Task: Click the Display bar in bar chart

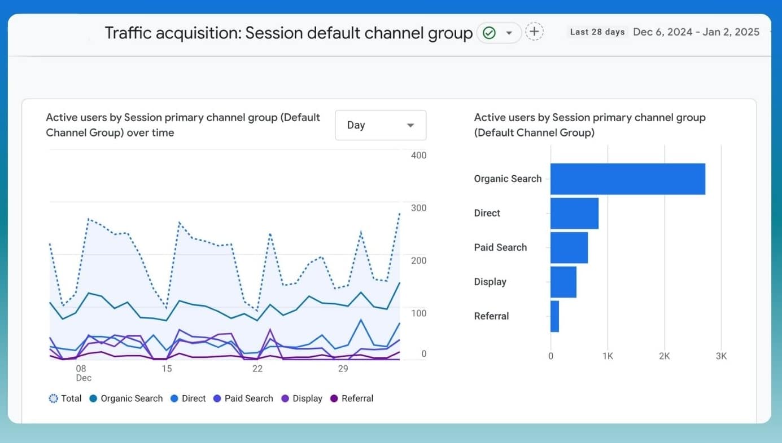Action: tap(563, 282)
